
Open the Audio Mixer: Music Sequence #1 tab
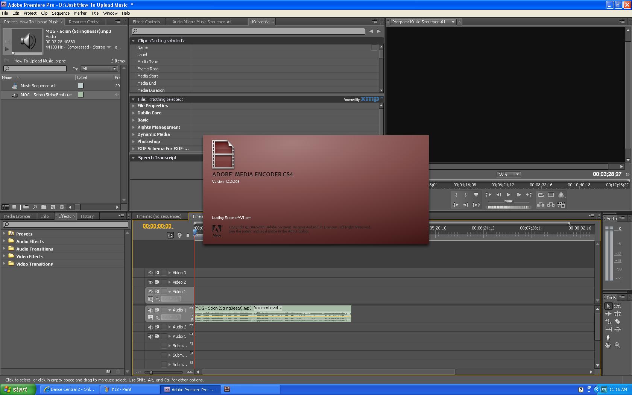point(202,22)
